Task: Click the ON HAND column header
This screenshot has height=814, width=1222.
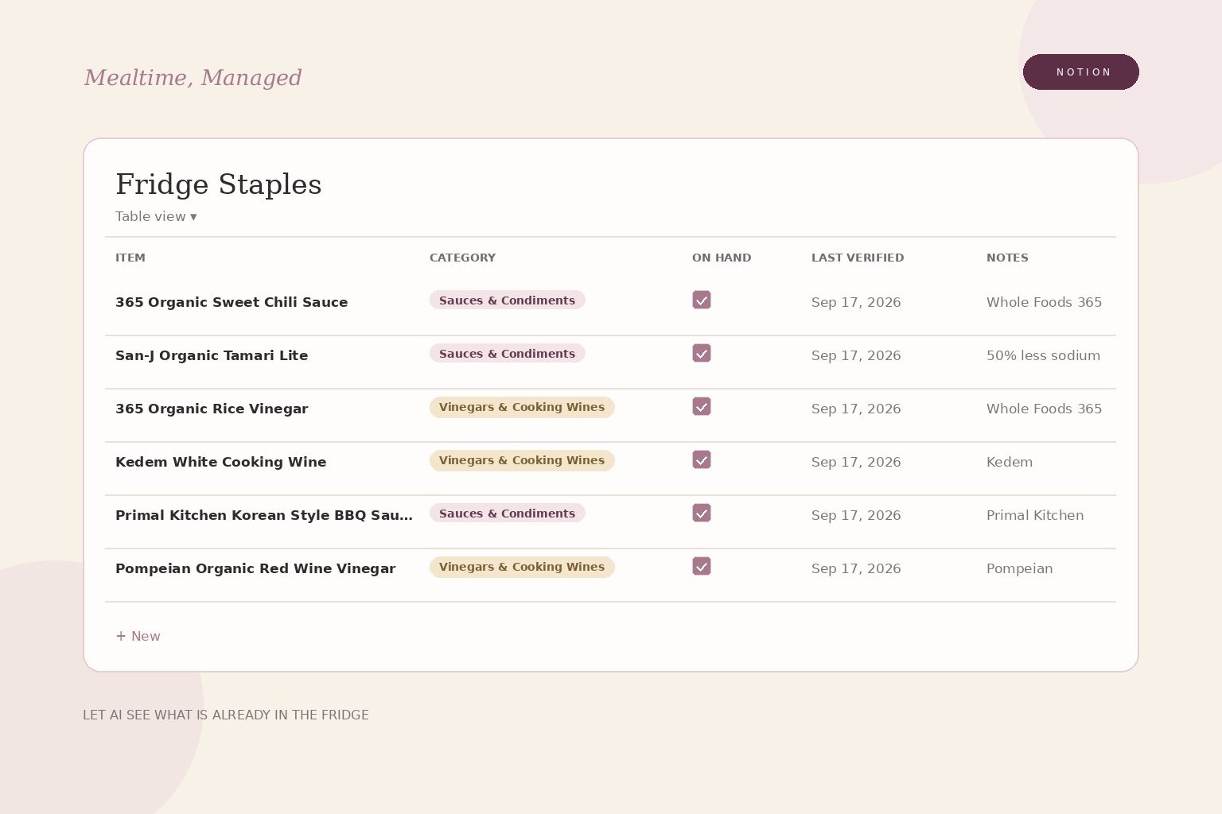Action: click(x=722, y=258)
